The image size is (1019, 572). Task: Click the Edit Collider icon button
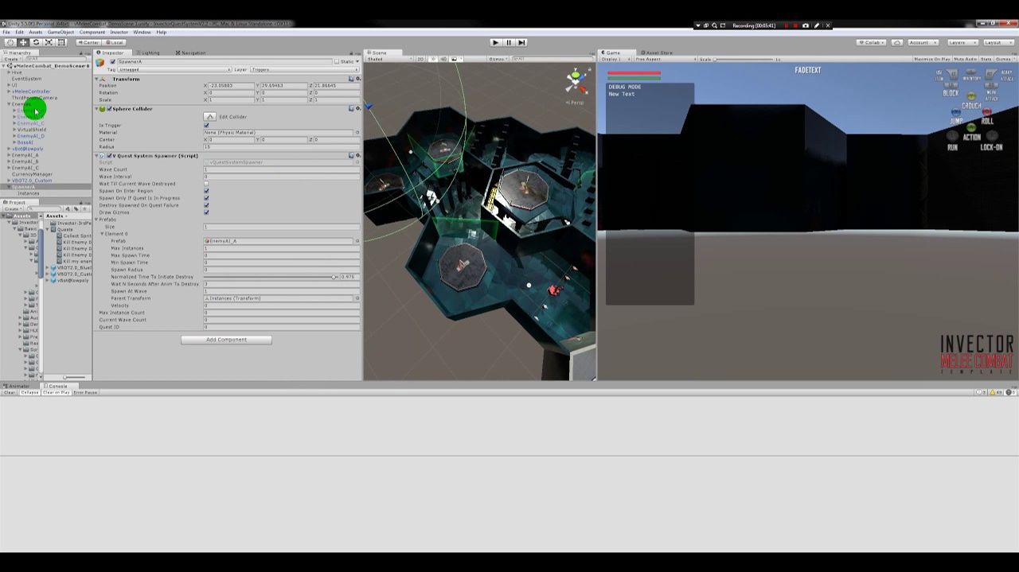pyautogui.click(x=210, y=117)
